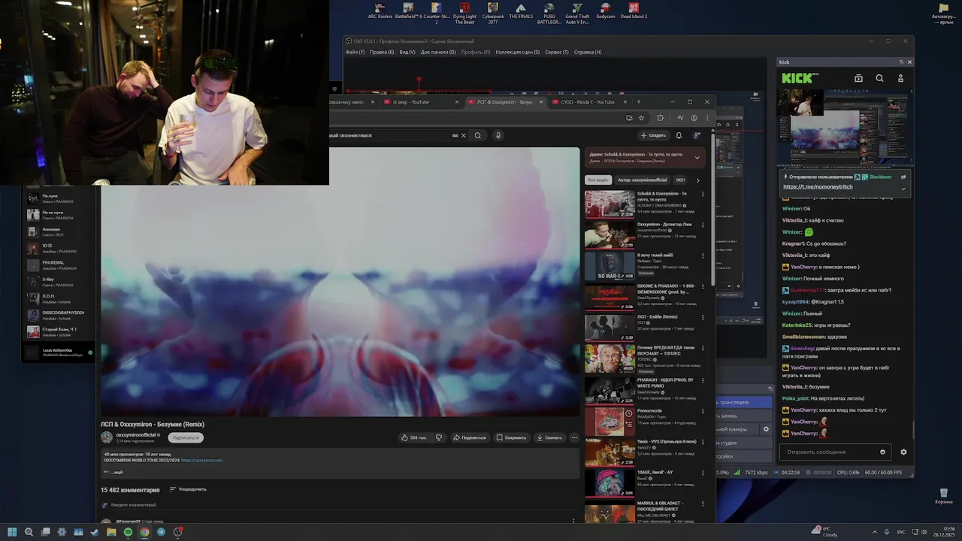Click the Создать create button
This screenshot has height=541, width=962.
[x=652, y=136]
